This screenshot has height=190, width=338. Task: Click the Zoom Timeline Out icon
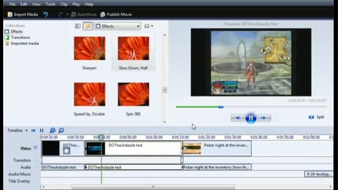[x=61, y=130]
